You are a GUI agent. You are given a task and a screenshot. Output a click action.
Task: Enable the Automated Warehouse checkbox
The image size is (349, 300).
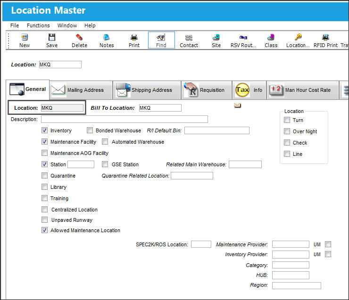105,142
